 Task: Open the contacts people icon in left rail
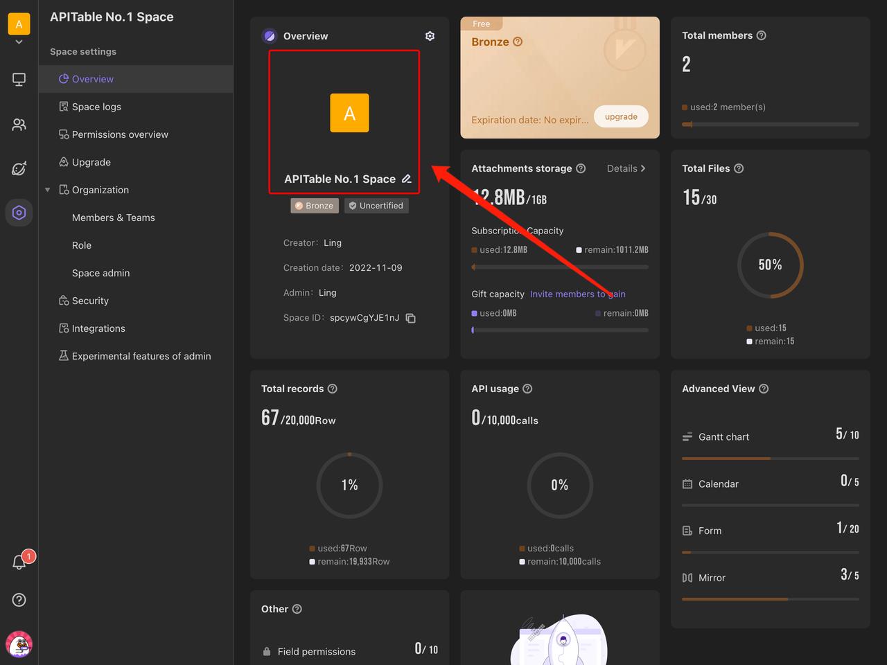point(19,125)
